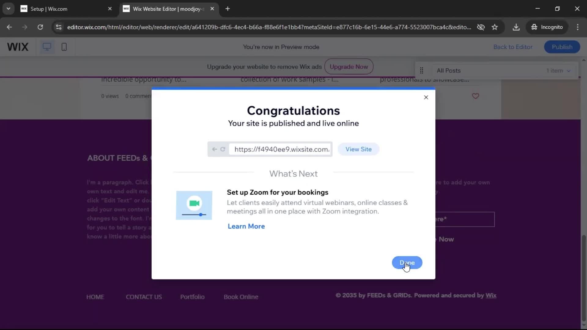Click the Incognito indicator
Screen dimensions: 587x330
point(547,27)
